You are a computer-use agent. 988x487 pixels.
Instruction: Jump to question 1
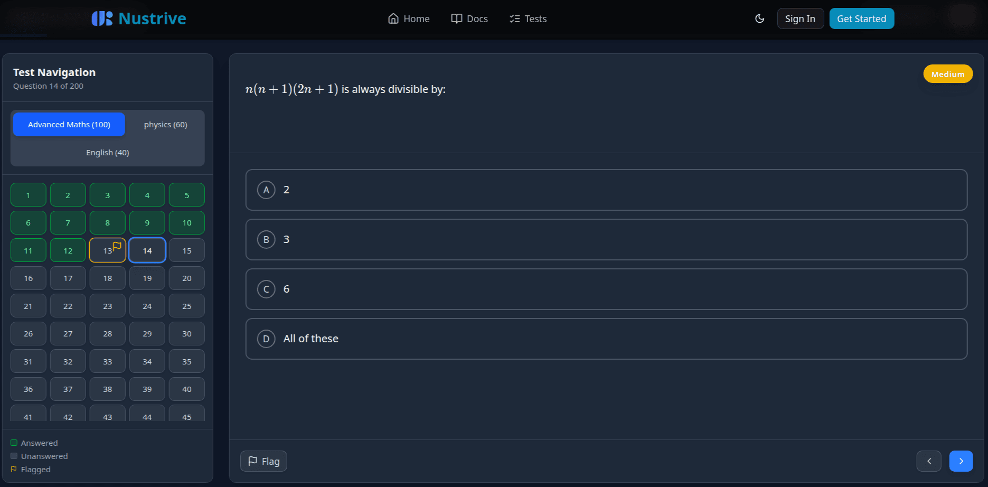click(x=28, y=195)
